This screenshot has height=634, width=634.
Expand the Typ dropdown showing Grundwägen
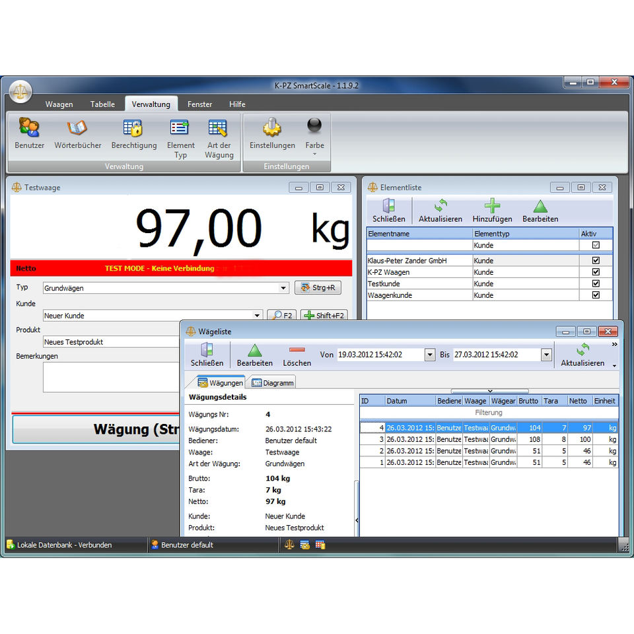click(x=283, y=288)
